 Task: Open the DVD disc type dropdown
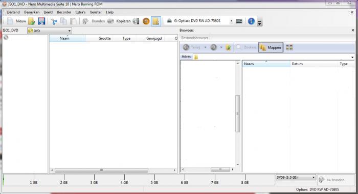(49, 31)
